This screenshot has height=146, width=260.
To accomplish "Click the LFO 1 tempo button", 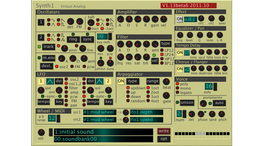I will click(43, 102).
